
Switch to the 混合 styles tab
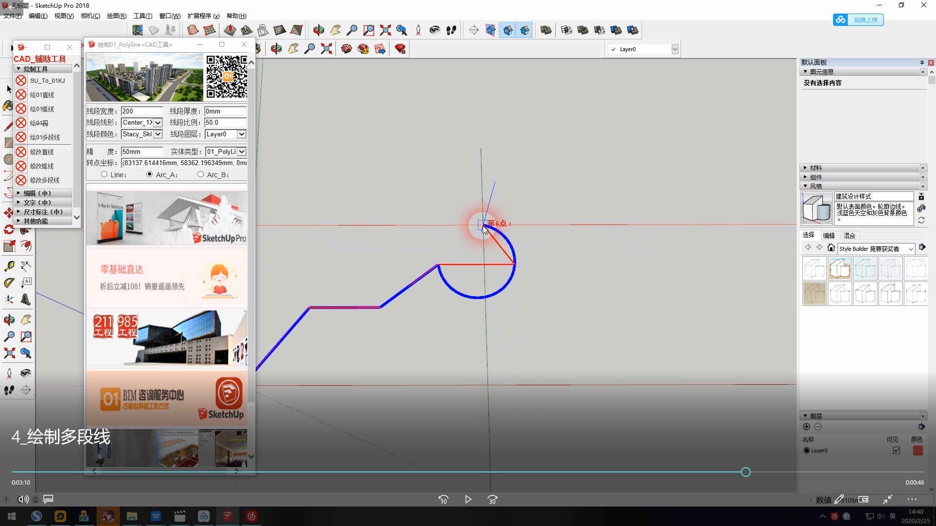tap(849, 235)
